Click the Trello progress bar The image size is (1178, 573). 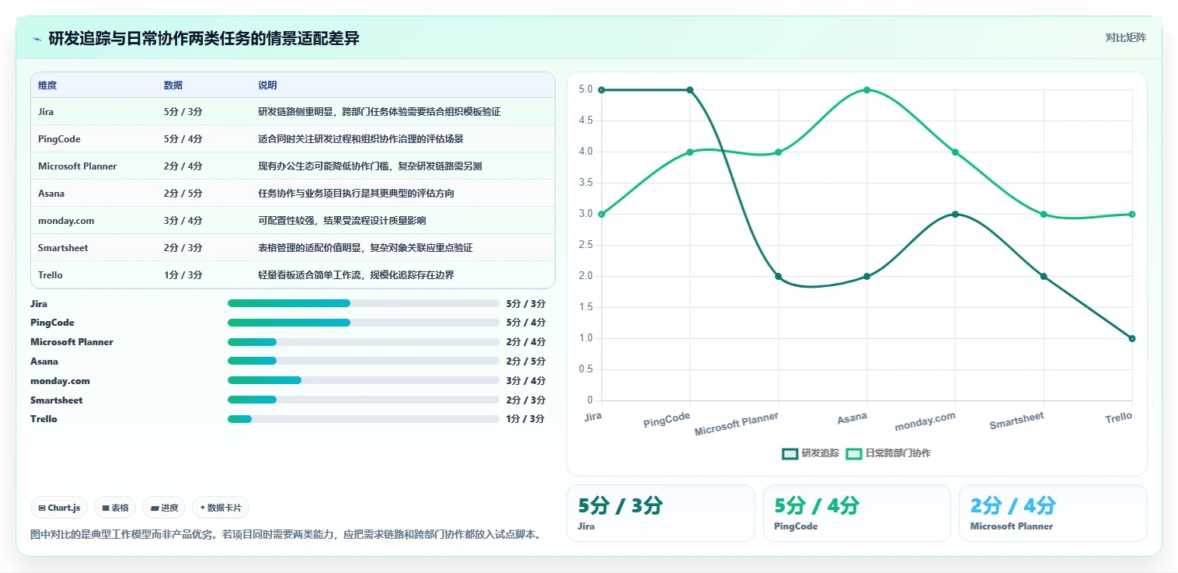363,419
